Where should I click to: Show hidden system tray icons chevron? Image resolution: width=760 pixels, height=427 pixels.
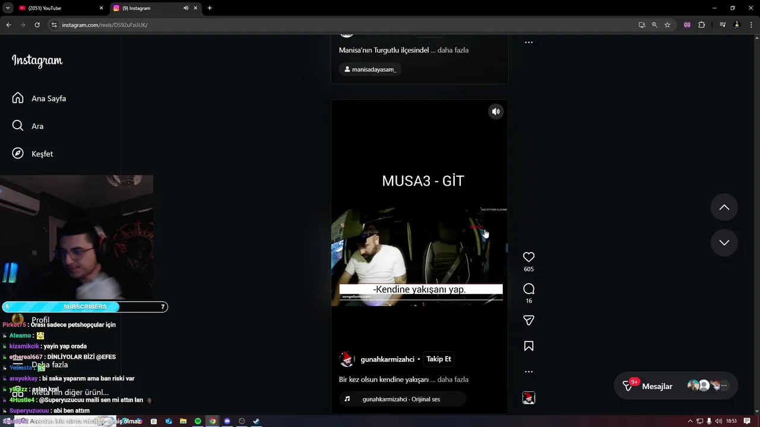click(x=690, y=421)
